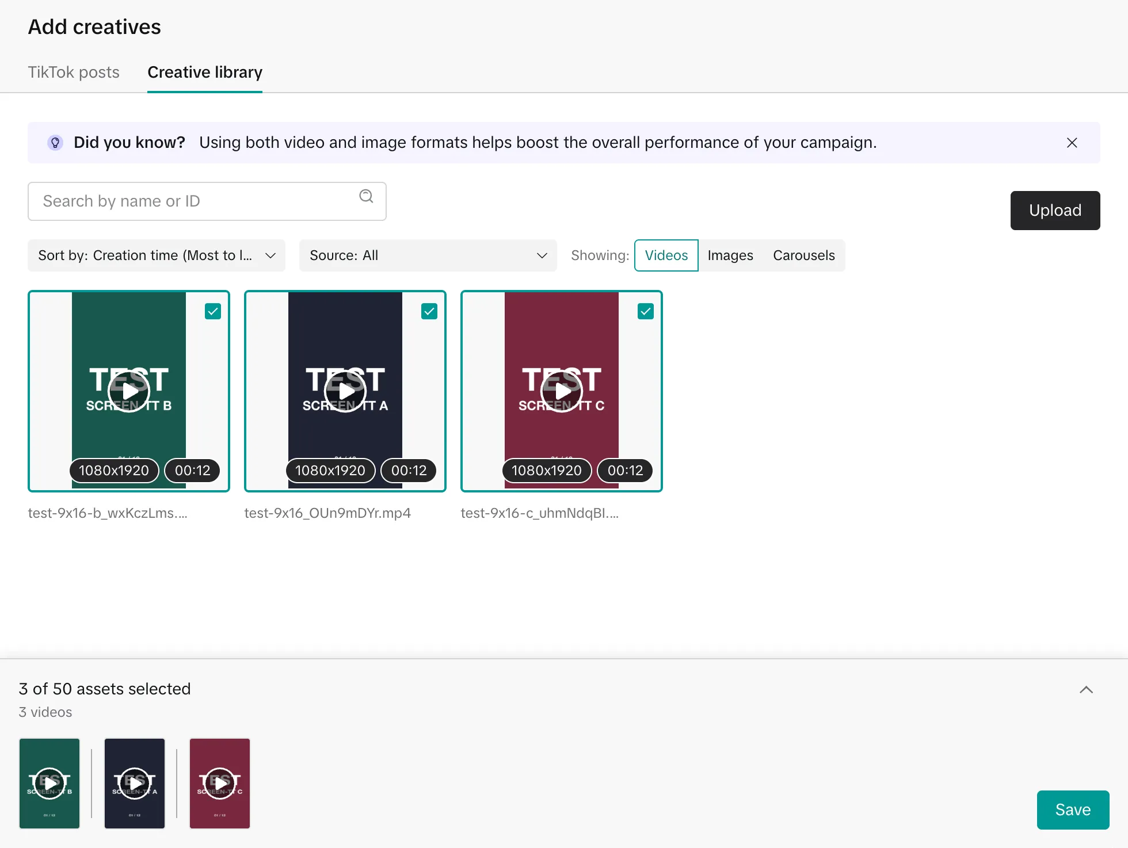This screenshot has width=1128, height=848.
Task: Show Carousels filter
Action: (804, 255)
